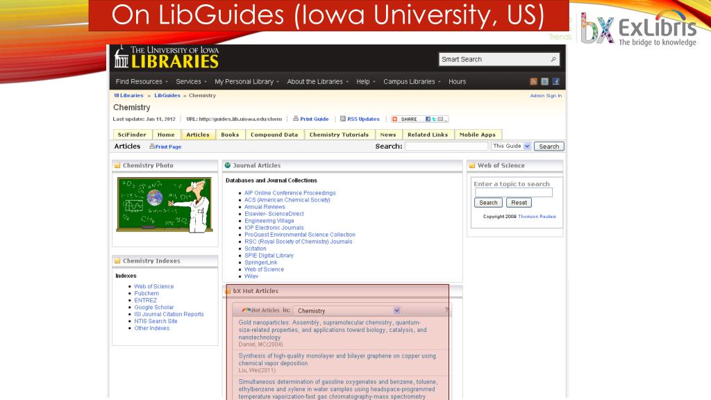Open the SpringerLink link
Screen dimensions: 711x400
coord(261,262)
